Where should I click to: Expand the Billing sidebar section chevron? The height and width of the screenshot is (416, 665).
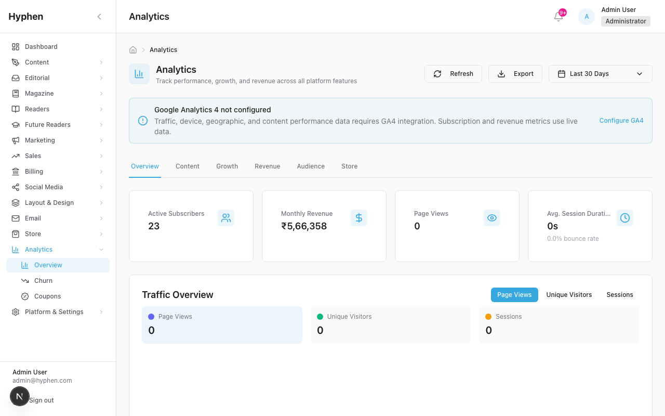tap(101, 172)
